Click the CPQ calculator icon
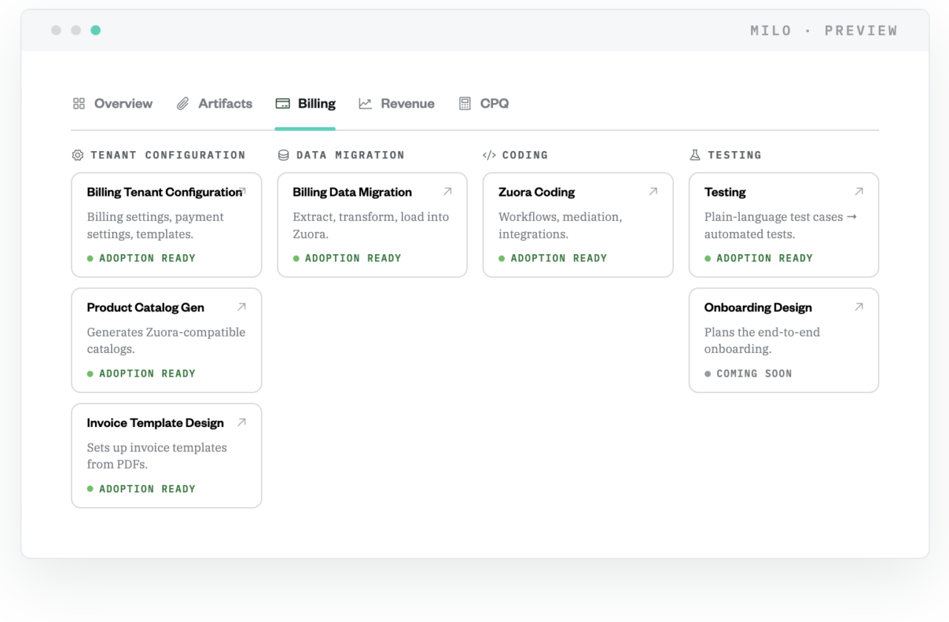Viewport: 949px width, 622px height. (x=465, y=104)
